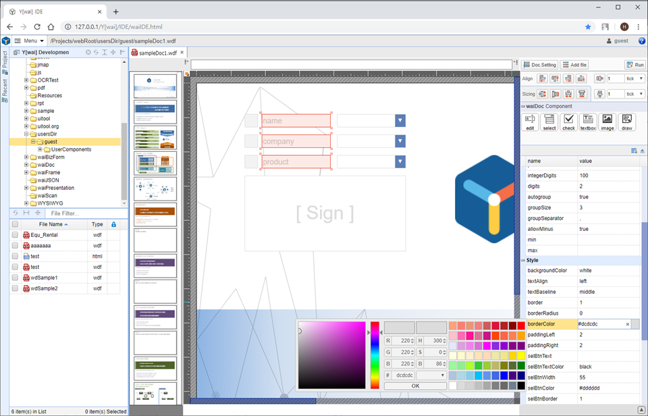This screenshot has width=648, height=416.
Task: Open the Recent side tab
Action: pyautogui.click(x=5, y=89)
